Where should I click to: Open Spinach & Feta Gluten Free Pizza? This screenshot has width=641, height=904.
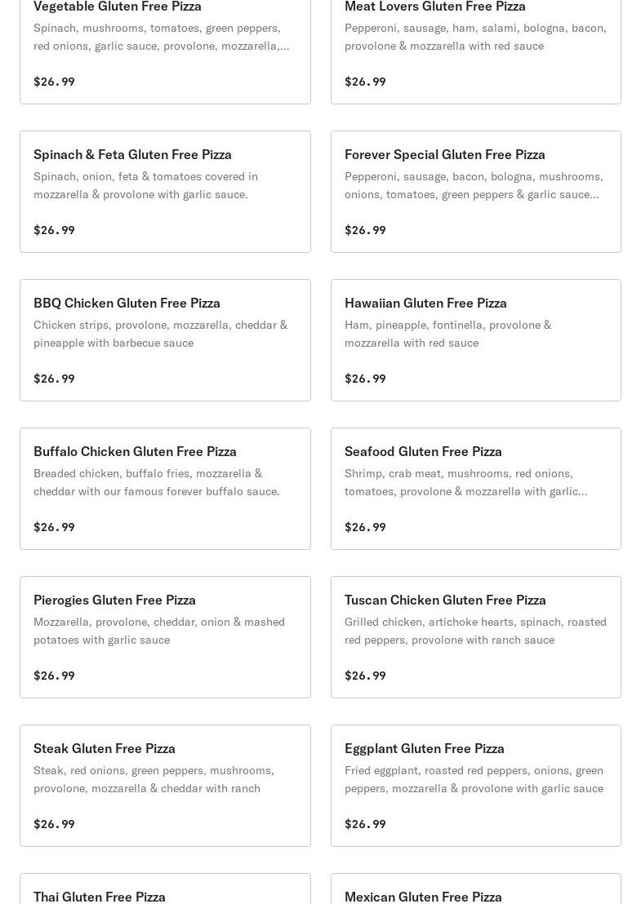click(x=132, y=154)
